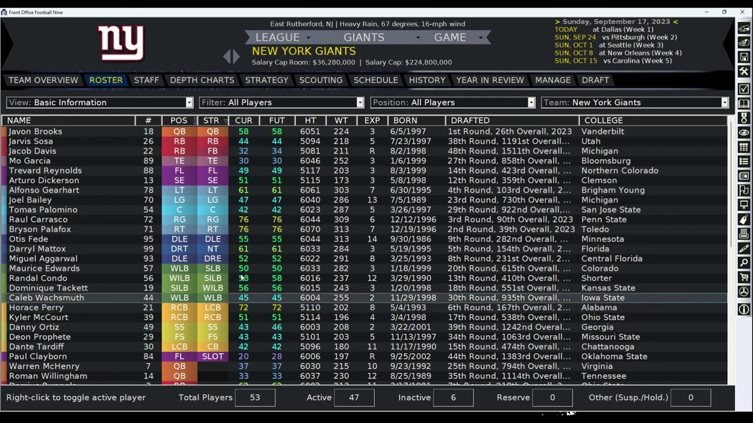Sort roster by STR column header
This screenshot has width=753, height=423.
pyautogui.click(x=212, y=120)
